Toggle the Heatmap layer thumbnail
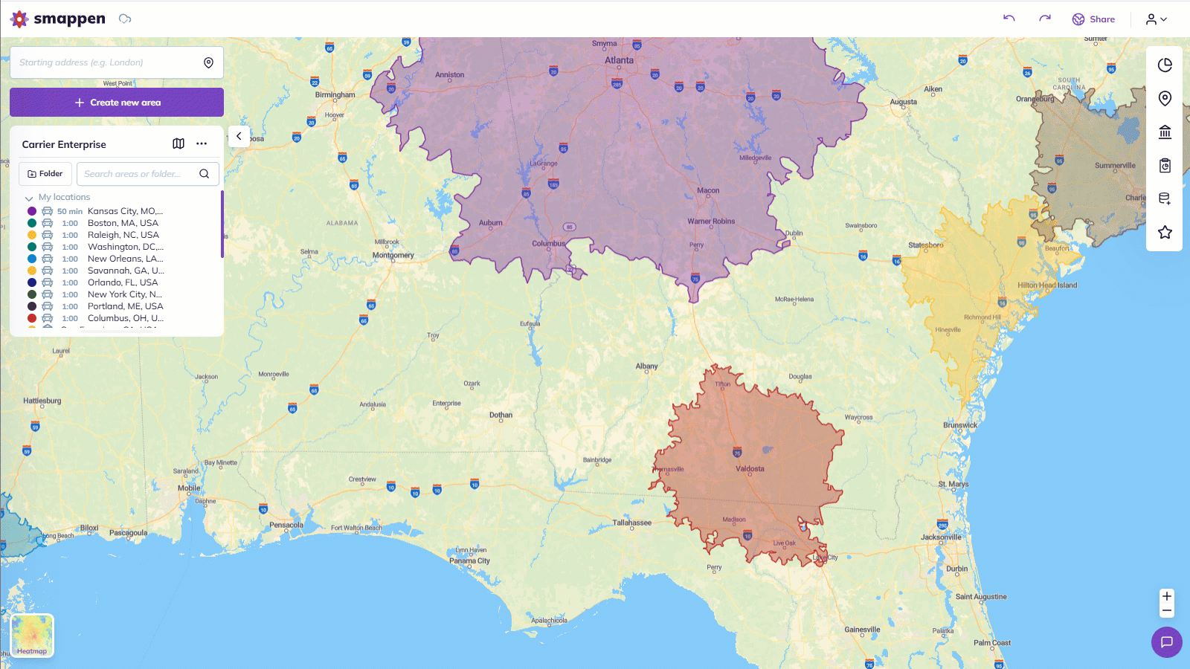1190x669 pixels. (32, 636)
